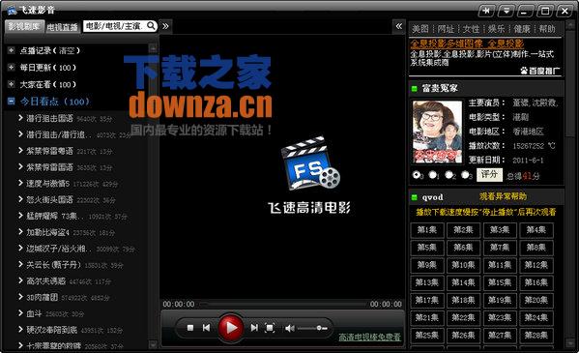Screen dimensions: 579x353
Task: Click the search magnifier icon
Action: coord(151,26)
